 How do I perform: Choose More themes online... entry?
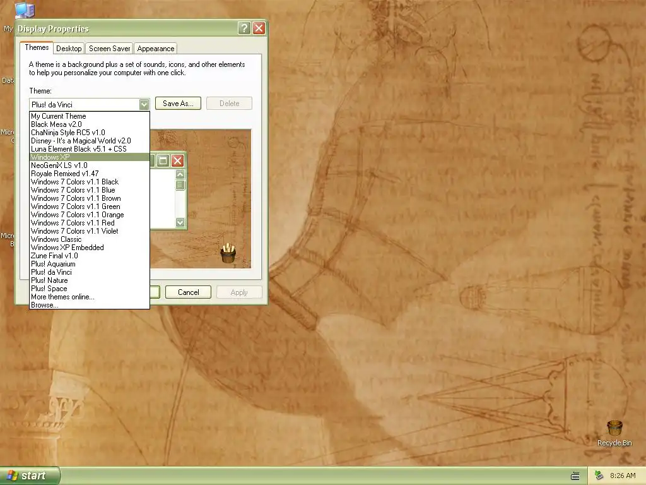[90, 297]
